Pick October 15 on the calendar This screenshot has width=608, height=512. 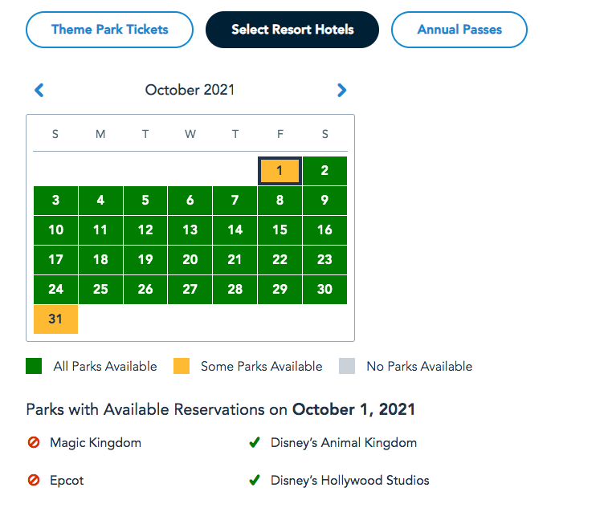pos(280,230)
